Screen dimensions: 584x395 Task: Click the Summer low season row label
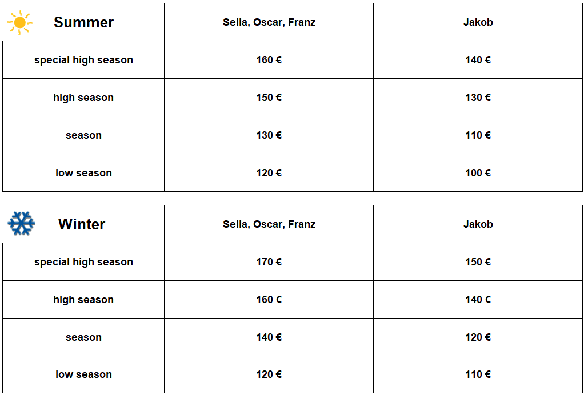83,173
